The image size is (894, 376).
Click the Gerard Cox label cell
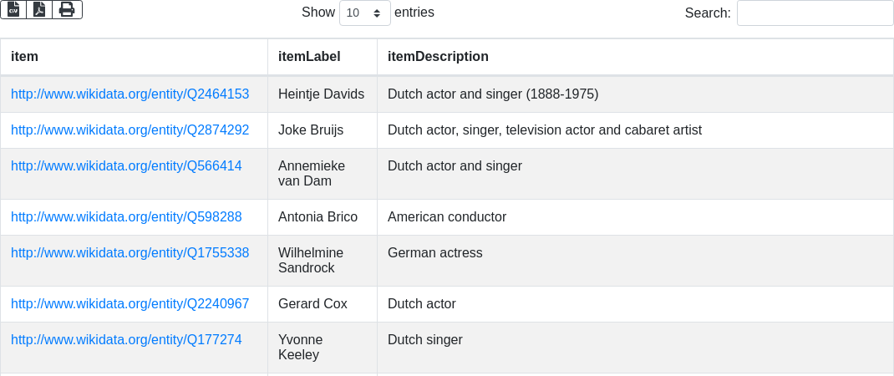pyautogui.click(x=312, y=304)
